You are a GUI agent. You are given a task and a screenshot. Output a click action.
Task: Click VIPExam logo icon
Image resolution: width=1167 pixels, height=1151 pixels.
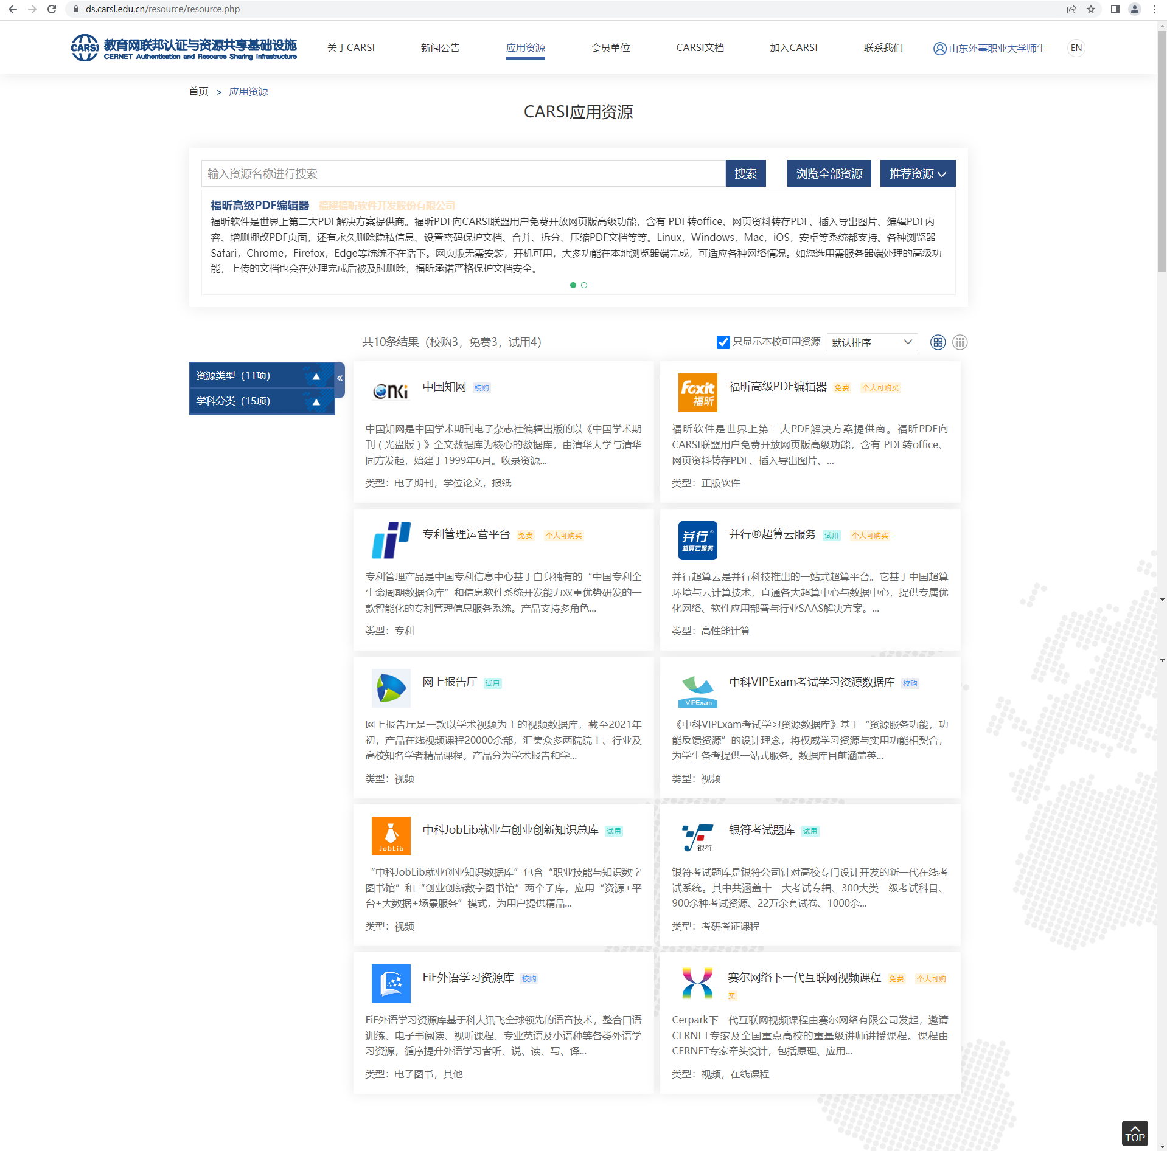697,691
